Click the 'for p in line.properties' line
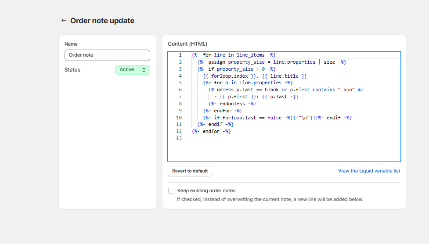The image size is (429, 244). coord(248,83)
